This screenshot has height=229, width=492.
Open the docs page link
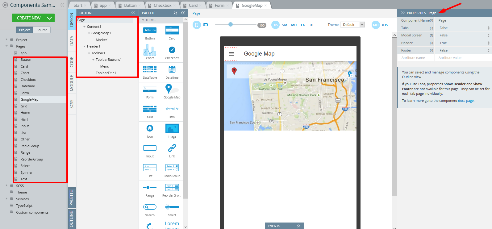(466, 101)
